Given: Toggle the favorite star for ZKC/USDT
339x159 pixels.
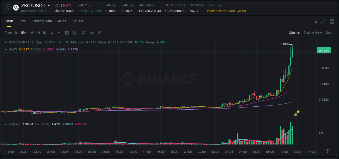Looking at the screenshot, I should tap(7, 7).
